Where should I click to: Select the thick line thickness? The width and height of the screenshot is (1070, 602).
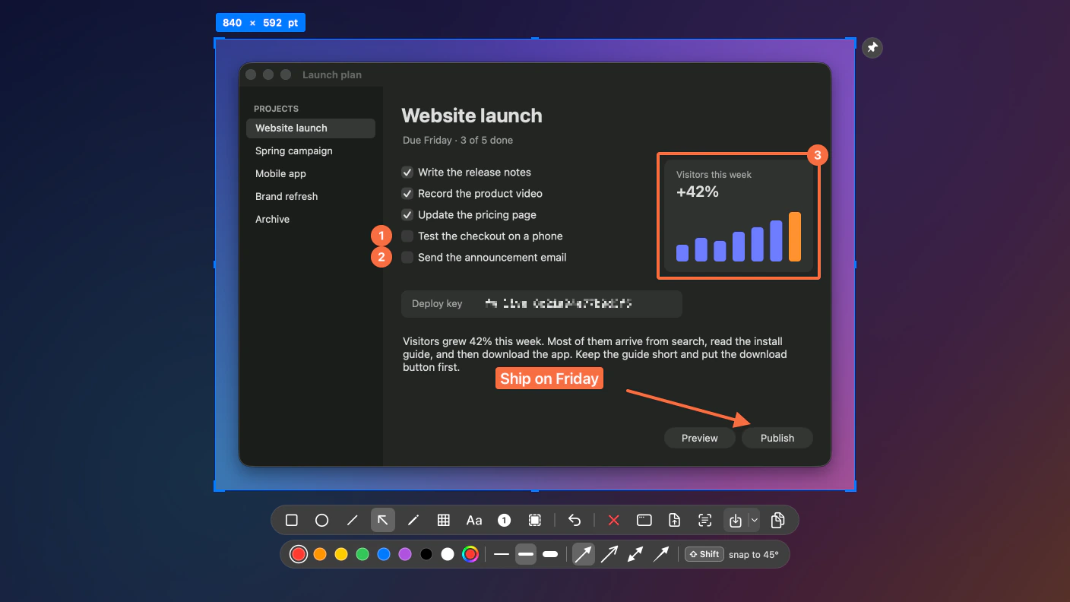(x=550, y=554)
